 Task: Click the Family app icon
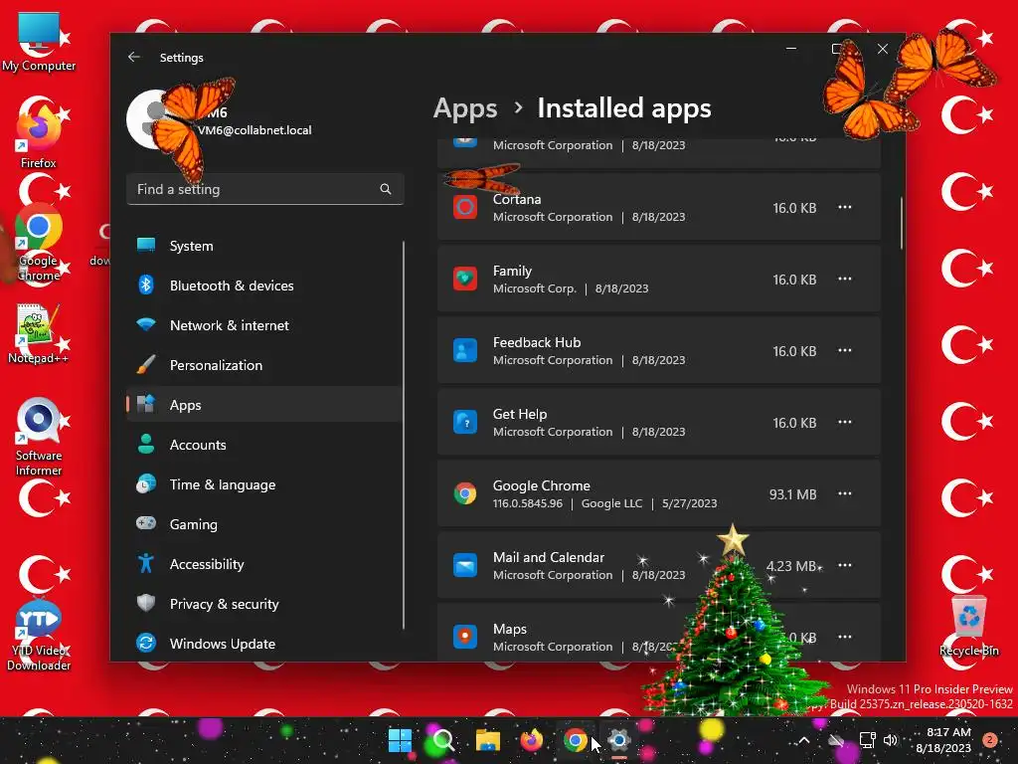465,279
